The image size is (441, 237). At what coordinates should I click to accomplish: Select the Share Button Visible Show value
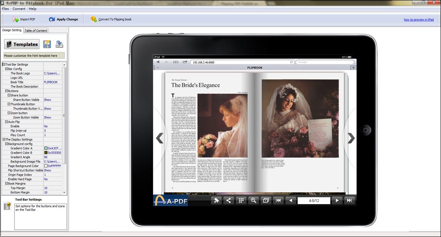(x=47, y=100)
